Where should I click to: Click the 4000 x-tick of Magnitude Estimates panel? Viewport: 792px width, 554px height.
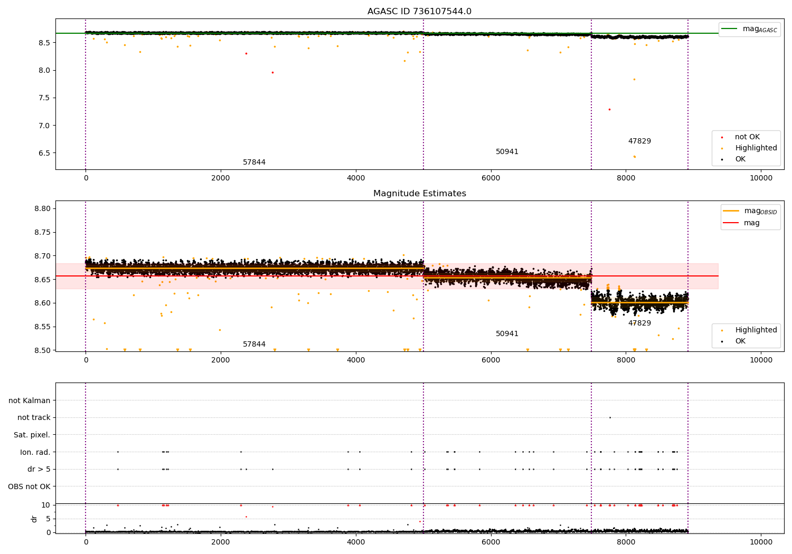[356, 360]
